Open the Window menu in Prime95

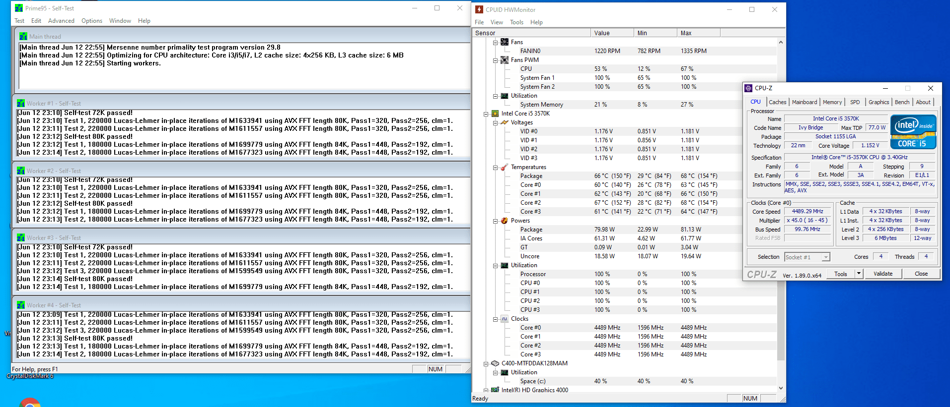(120, 21)
